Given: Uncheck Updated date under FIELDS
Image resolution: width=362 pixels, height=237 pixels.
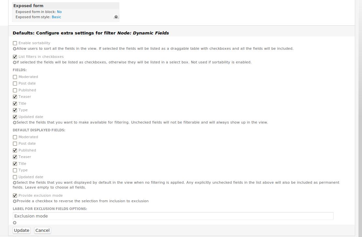Looking at the screenshot, I should click(x=15, y=117).
